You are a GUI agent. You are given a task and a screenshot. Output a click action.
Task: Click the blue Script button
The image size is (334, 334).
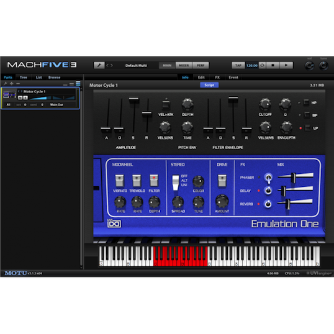coord(209,85)
